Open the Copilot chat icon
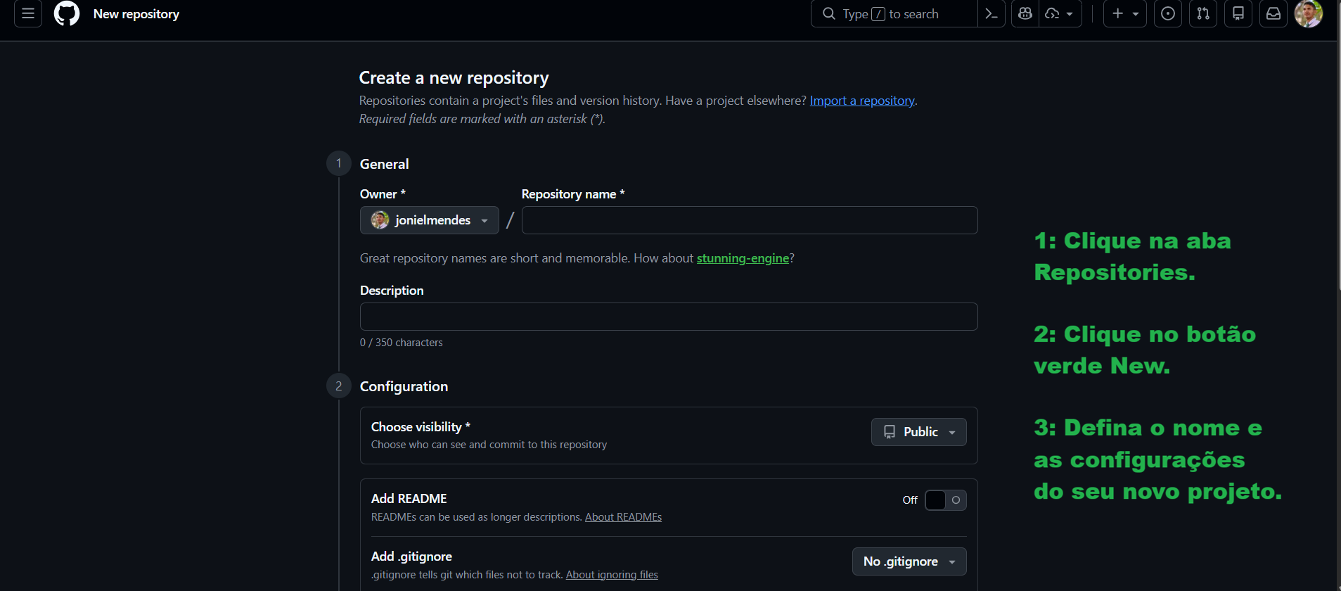The height and width of the screenshot is (591, 1341). [x=1025, y=13]
